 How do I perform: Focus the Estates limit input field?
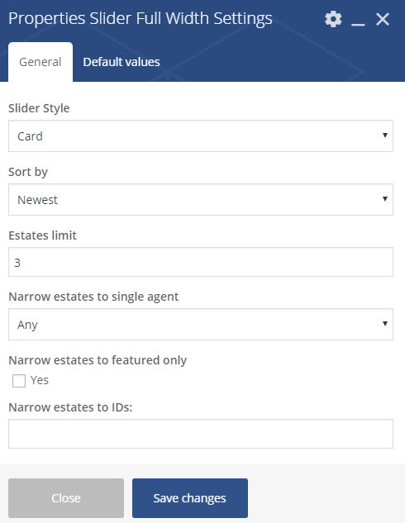pyautogui.click(x=201, y=262)
